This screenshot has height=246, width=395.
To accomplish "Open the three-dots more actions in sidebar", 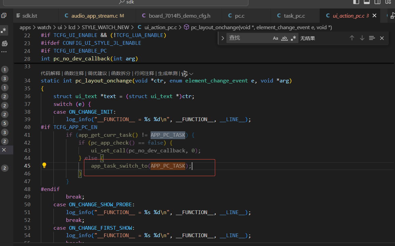I will pos(4,52).
